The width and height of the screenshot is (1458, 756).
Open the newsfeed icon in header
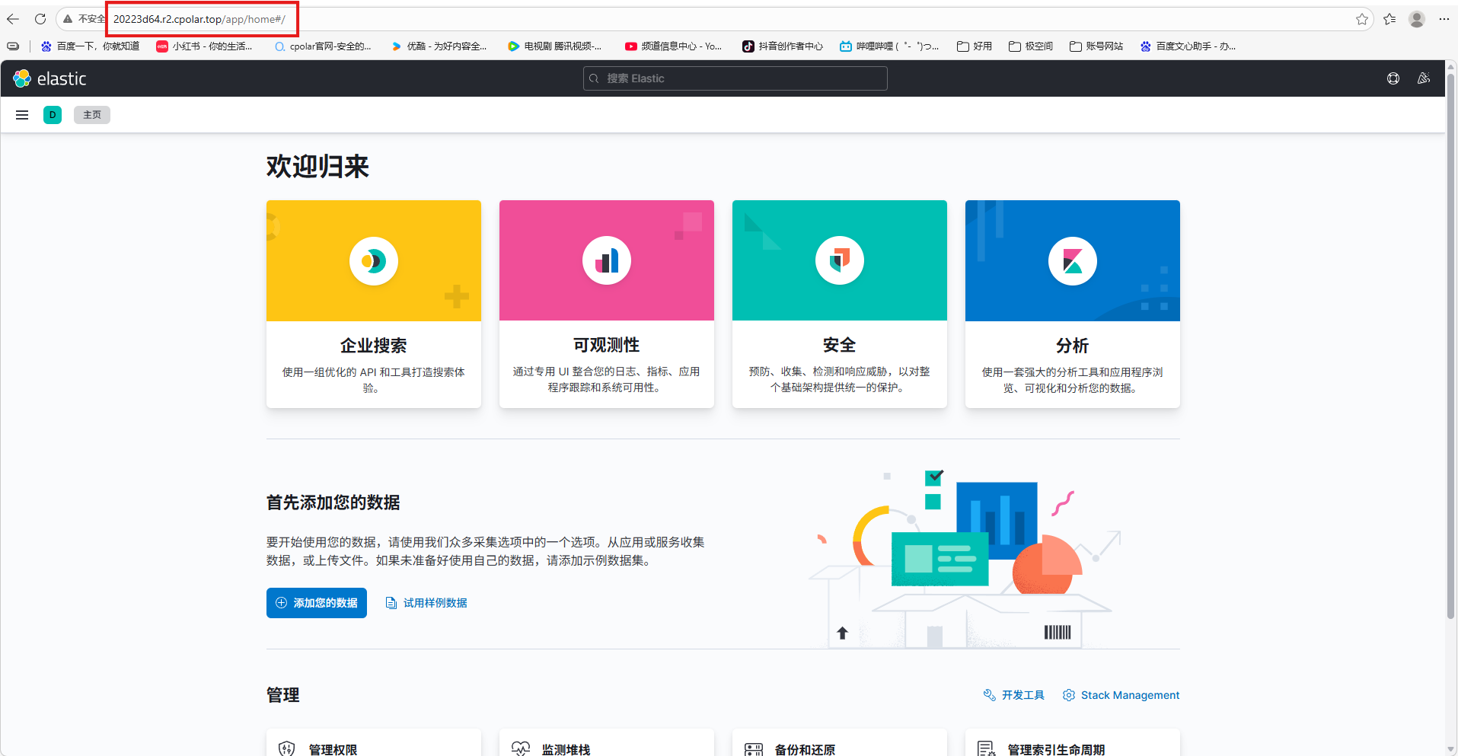pyautogui.click(x=1423, y=78)
